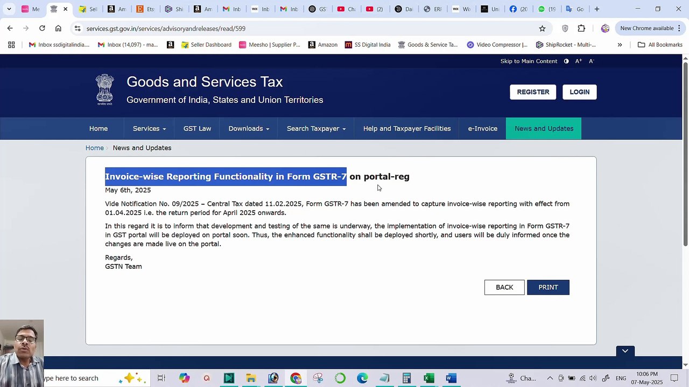Open the ShipRocket bookmark
689x387 pixels.
[x=566, y=45]
